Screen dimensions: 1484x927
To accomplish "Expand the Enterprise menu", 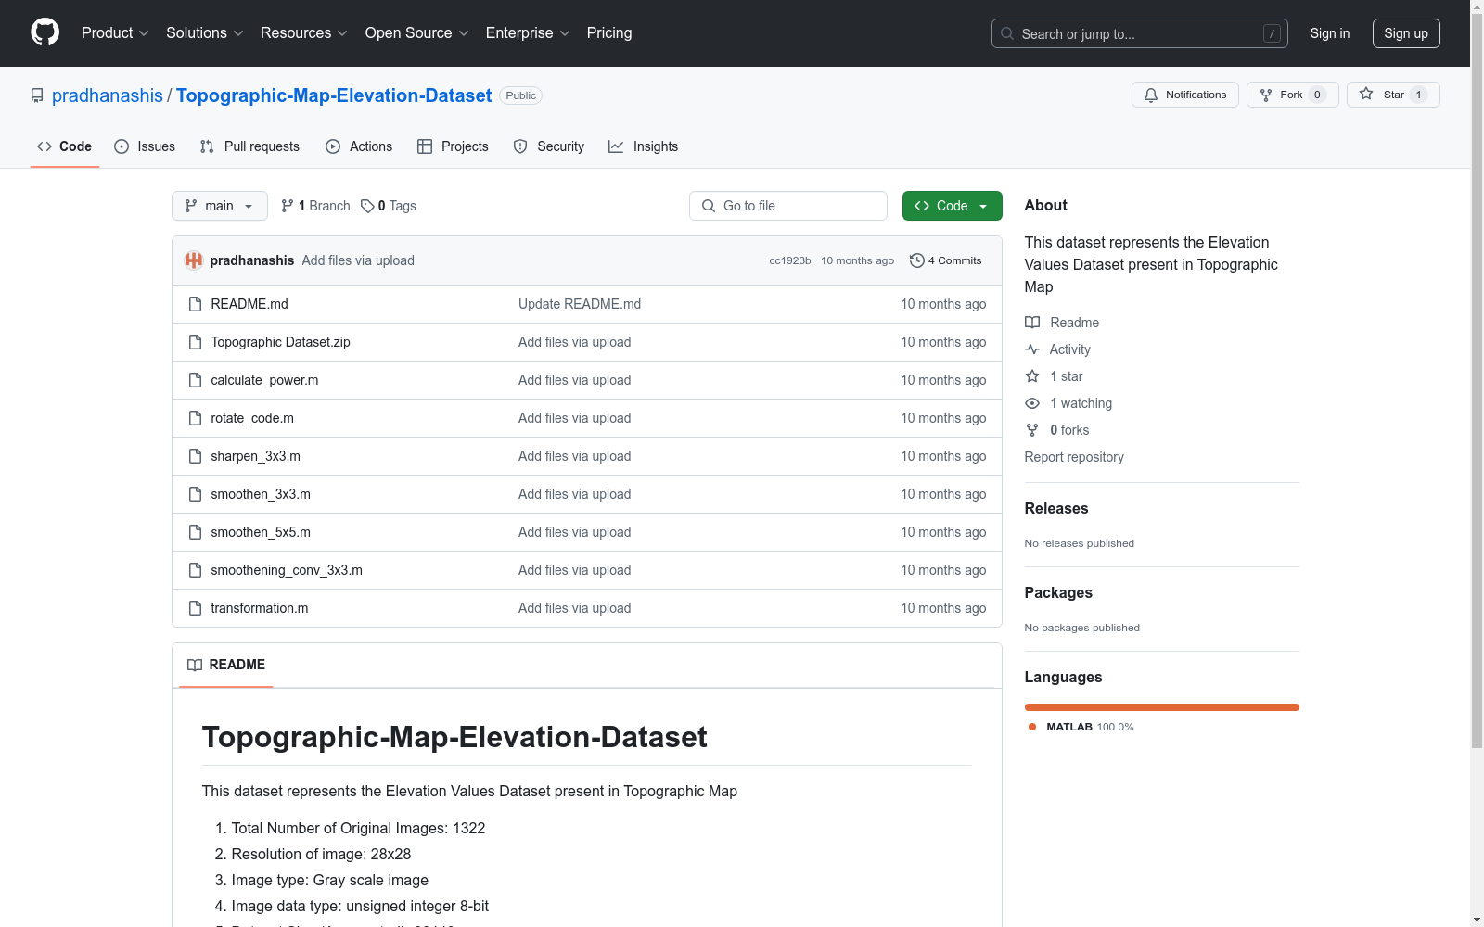I will point(528,32).
